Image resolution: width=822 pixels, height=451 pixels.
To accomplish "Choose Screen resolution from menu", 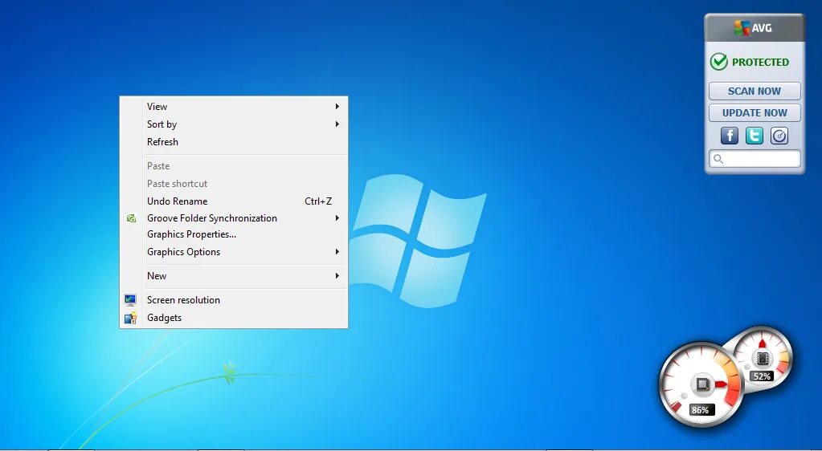I will [234, 300].
